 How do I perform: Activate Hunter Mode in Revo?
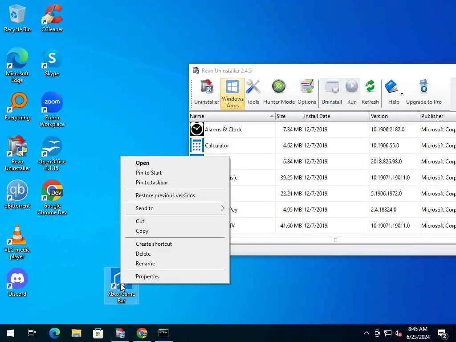coord(279,93)
